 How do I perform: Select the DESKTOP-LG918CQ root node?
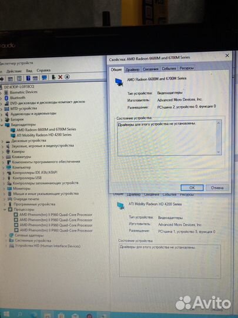(x=19, y=87)
